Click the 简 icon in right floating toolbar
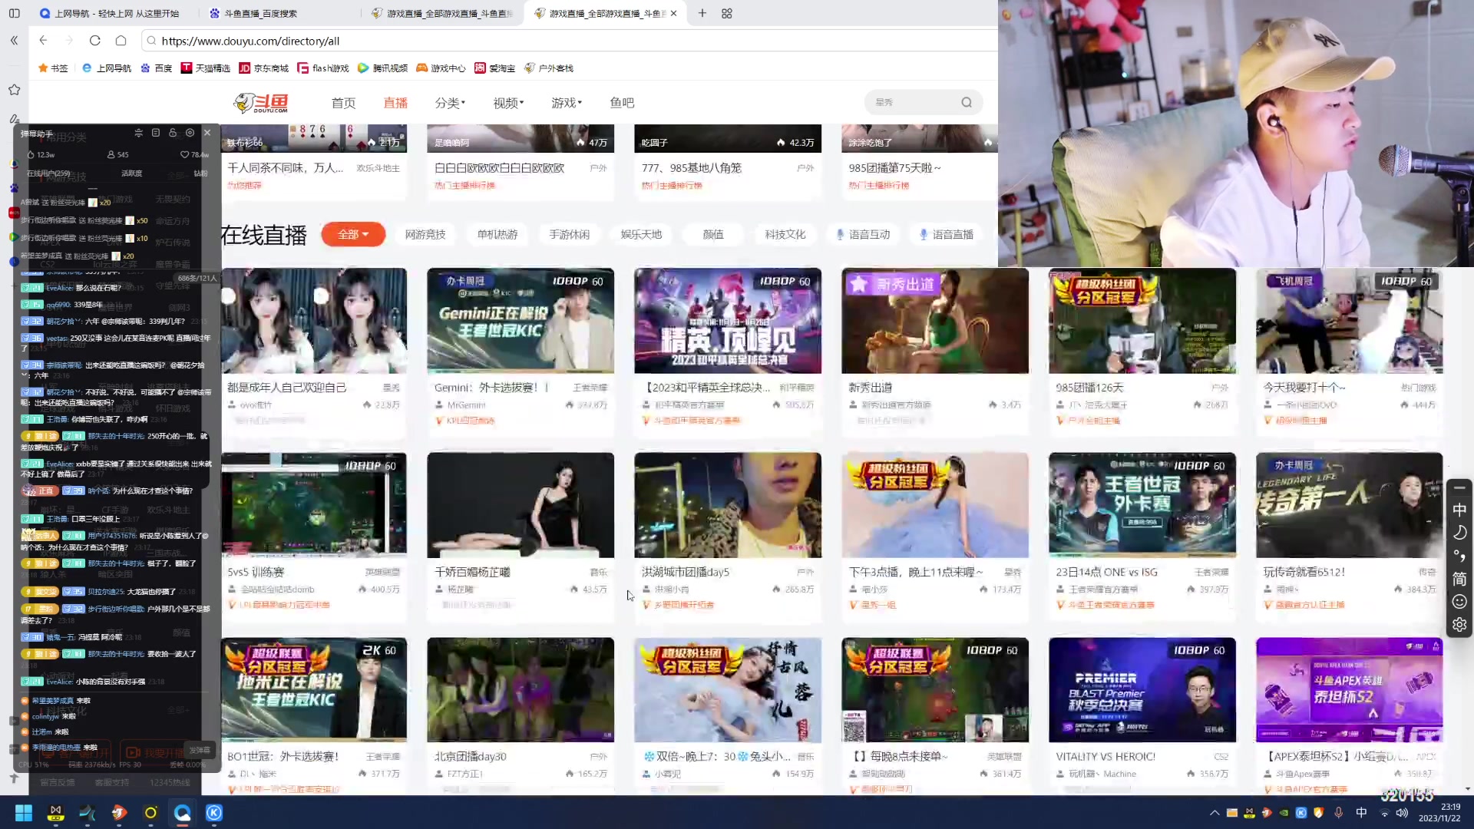Image resolution: width=1474 pixels, height=829 pixels. click(1459, 579)
